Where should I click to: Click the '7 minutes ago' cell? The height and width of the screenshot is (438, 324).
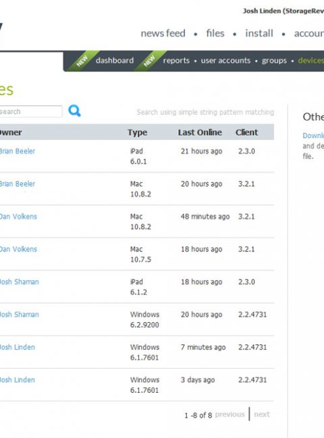point(203,347)
